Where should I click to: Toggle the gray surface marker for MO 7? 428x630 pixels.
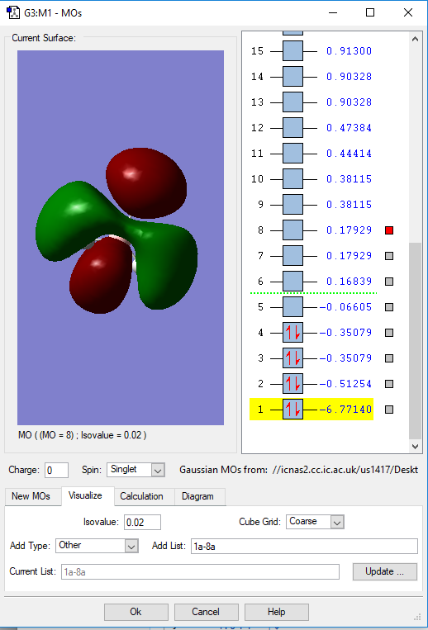click(x=389, y=256)
